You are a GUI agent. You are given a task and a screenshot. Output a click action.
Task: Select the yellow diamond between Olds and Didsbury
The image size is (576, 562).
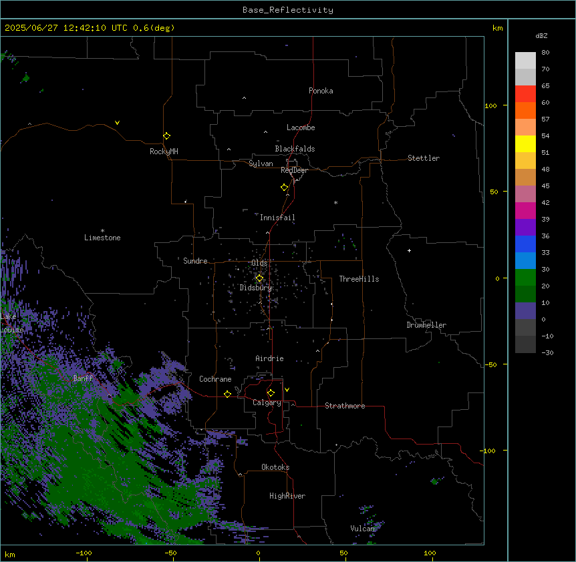(259, 278)
